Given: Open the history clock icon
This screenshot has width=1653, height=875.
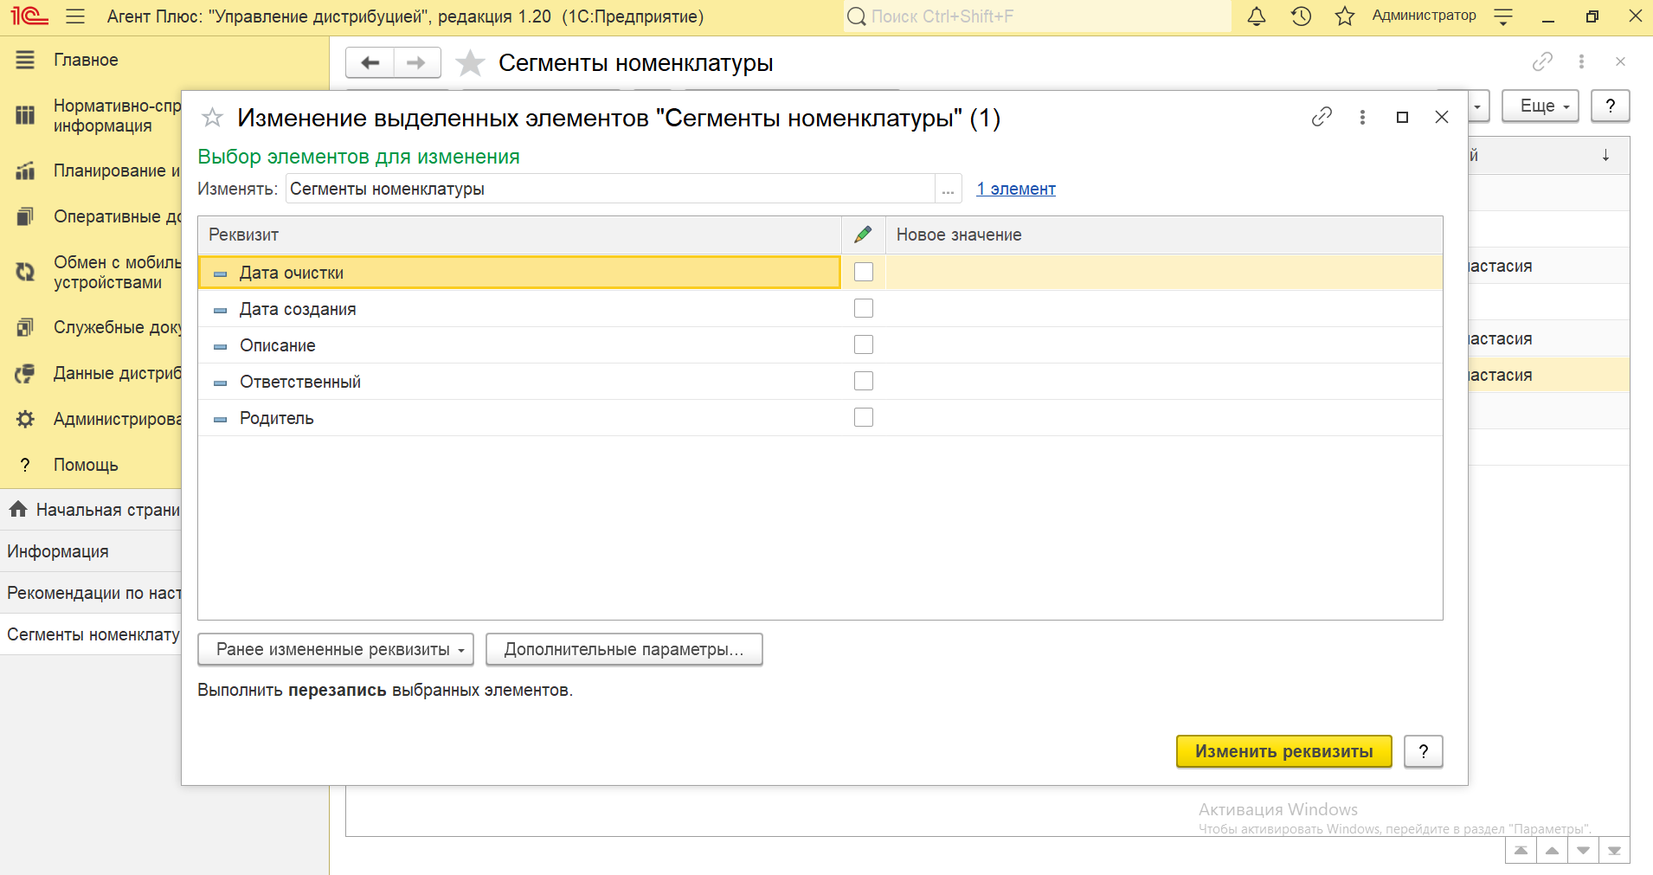Looking at the screenshot, I should [1301, 16].
